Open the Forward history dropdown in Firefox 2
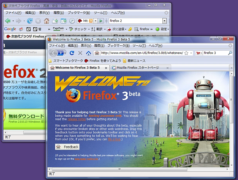The width and height of the screenshot is (238, 180). pyautogui.click(x=24, y=21)
